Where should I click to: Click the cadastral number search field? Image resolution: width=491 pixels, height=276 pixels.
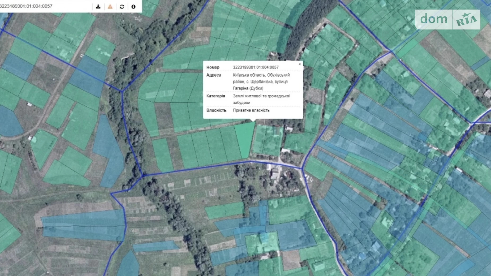(42, 6)
